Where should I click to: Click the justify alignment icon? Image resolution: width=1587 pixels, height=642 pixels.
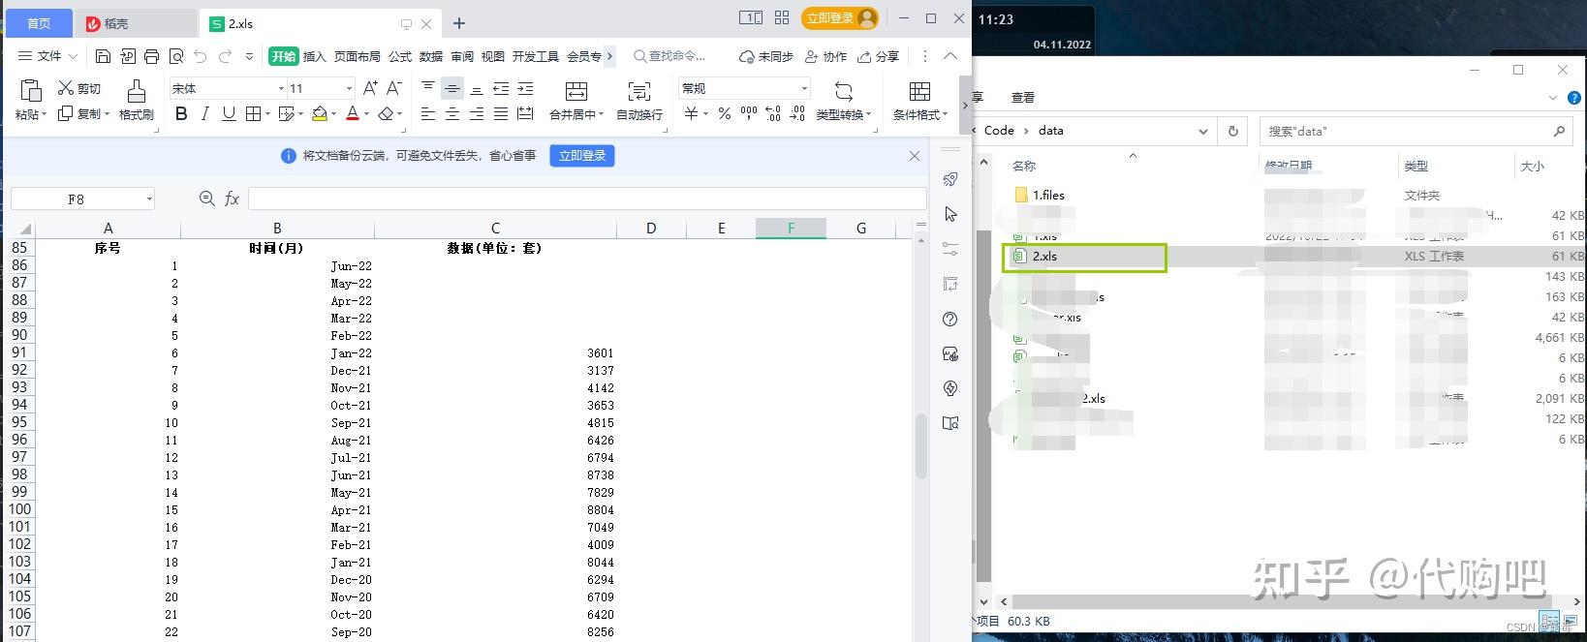501,114
